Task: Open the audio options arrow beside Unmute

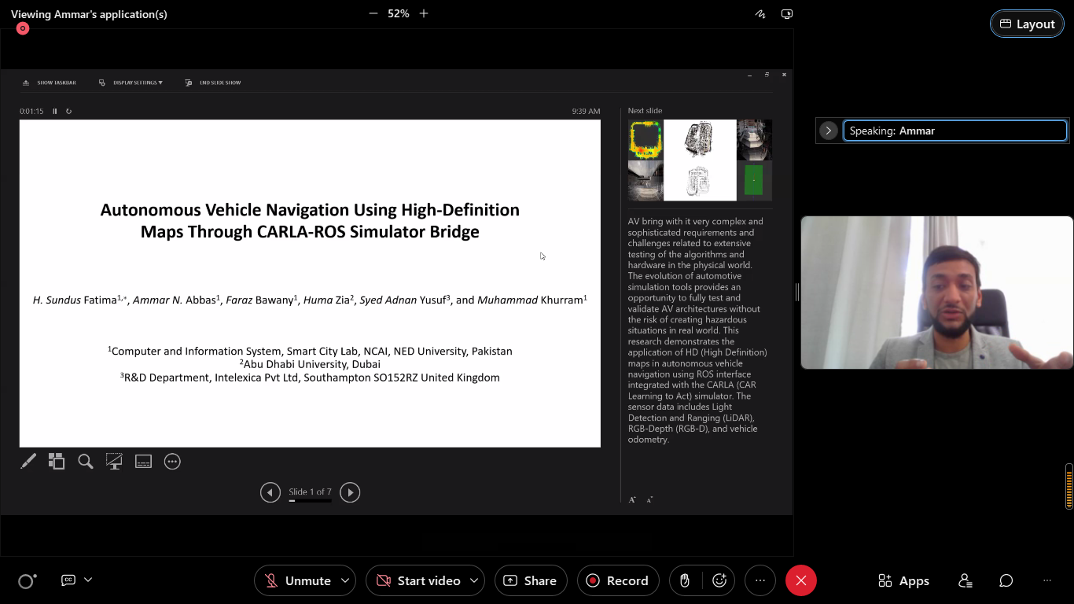Action: pyautogui.click(x=345, y=580)
